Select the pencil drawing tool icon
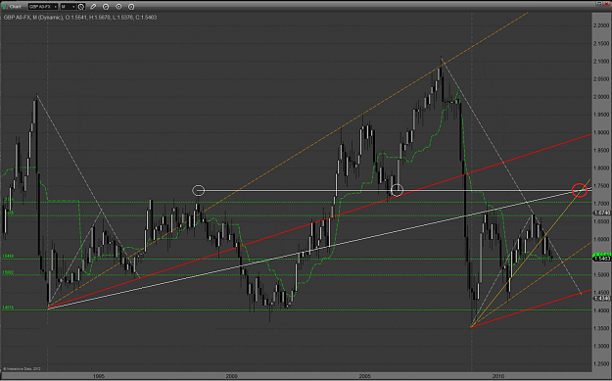 pyautogui.click(x=93, y=7)
